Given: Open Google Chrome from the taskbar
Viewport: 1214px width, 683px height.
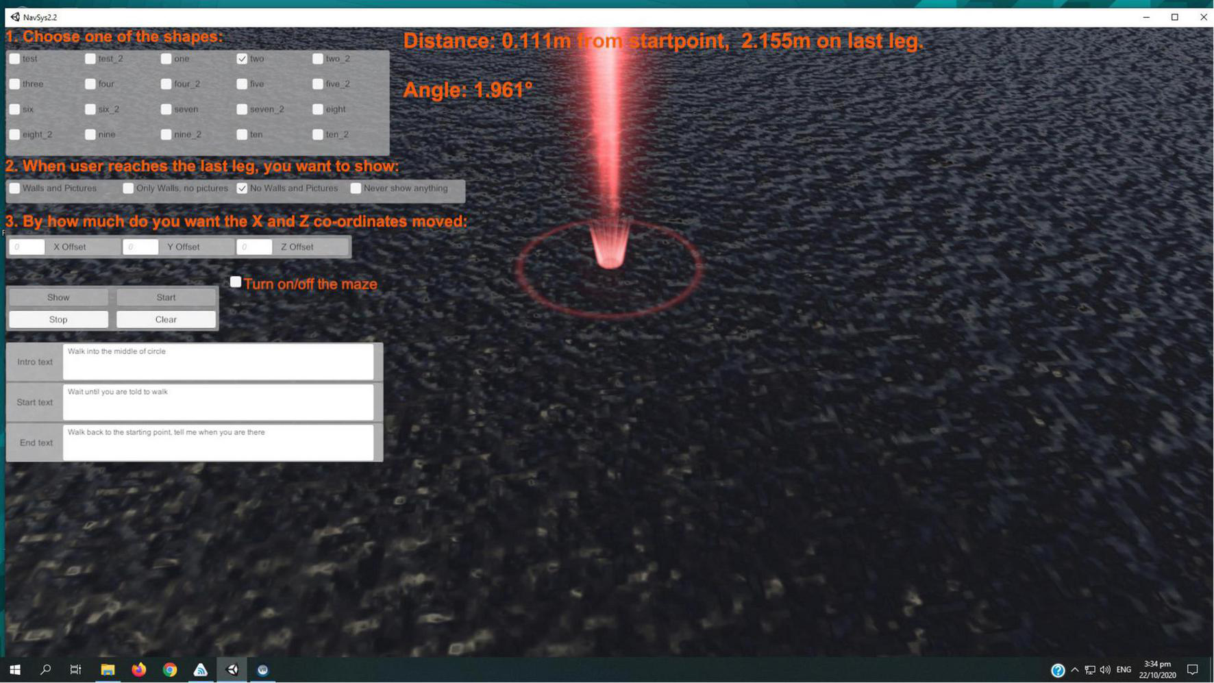Looking at the screenshot, I should tap(170, 669).
